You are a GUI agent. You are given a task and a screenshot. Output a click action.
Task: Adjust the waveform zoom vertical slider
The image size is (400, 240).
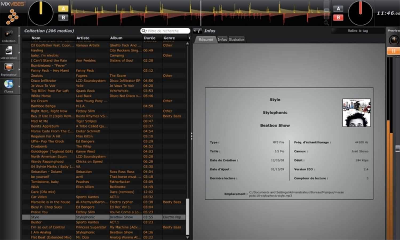tap(326, 10)
